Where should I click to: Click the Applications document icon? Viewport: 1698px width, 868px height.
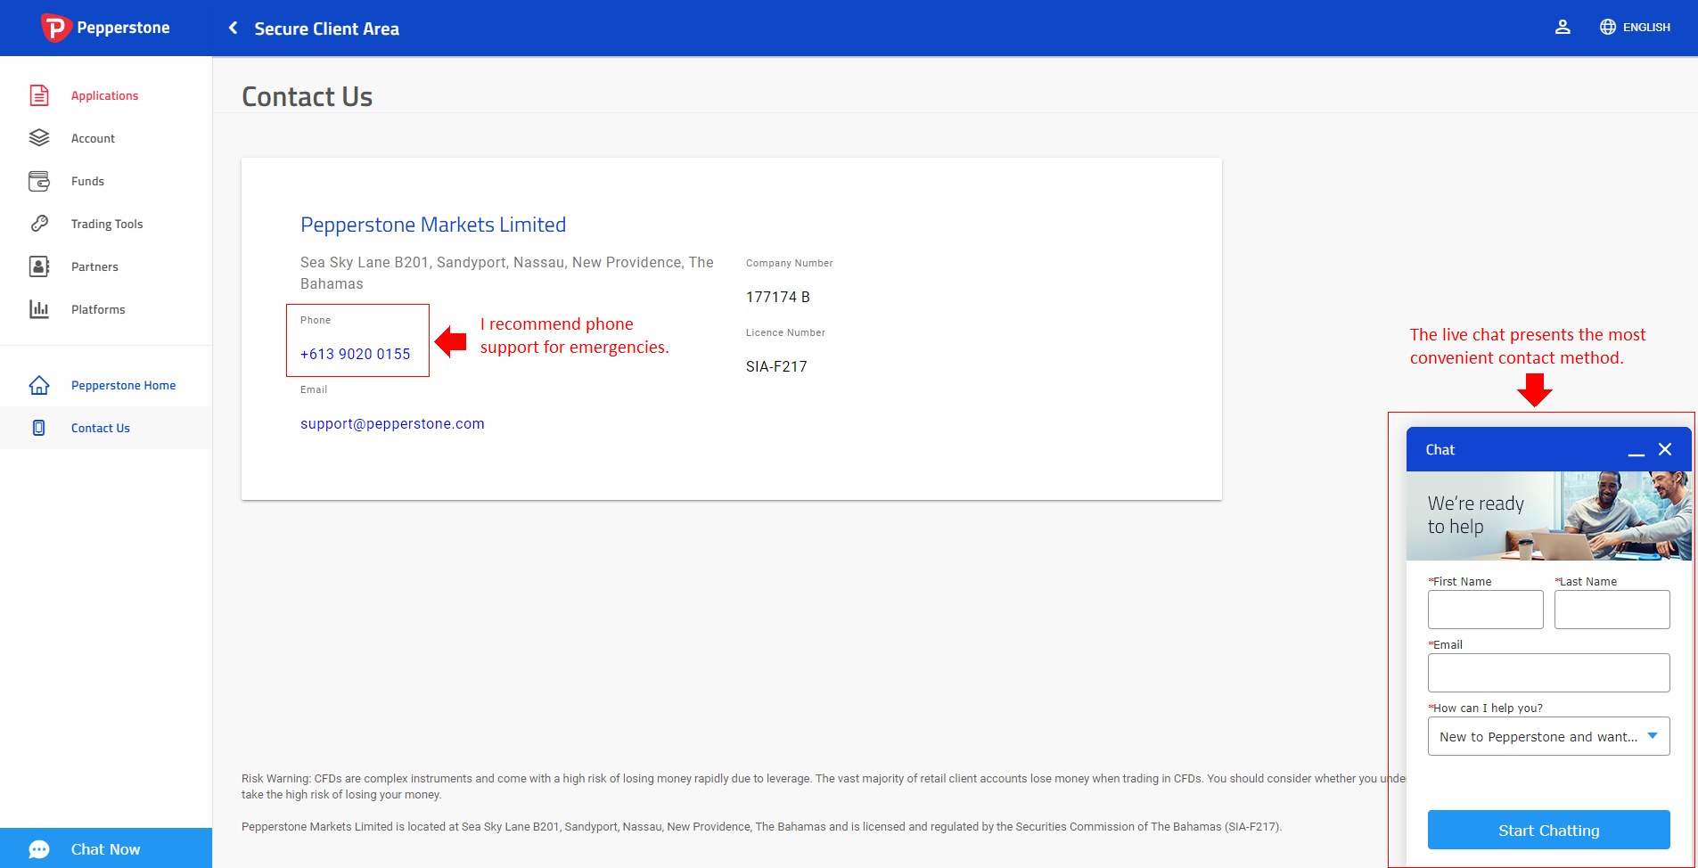pos(39,95)
